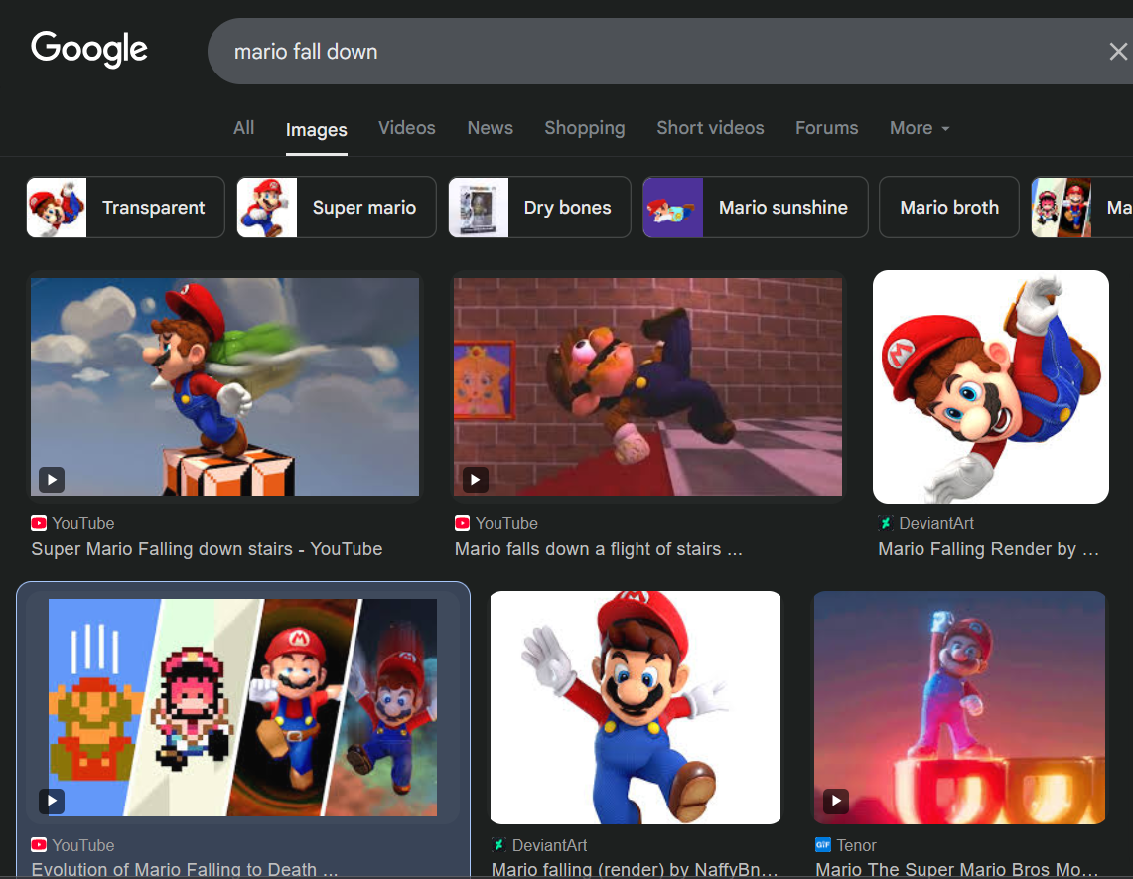1133x879 pixels.
Task: Open 'Mario The Super Mario Bros Mo...' title
Action: [956, 869]
